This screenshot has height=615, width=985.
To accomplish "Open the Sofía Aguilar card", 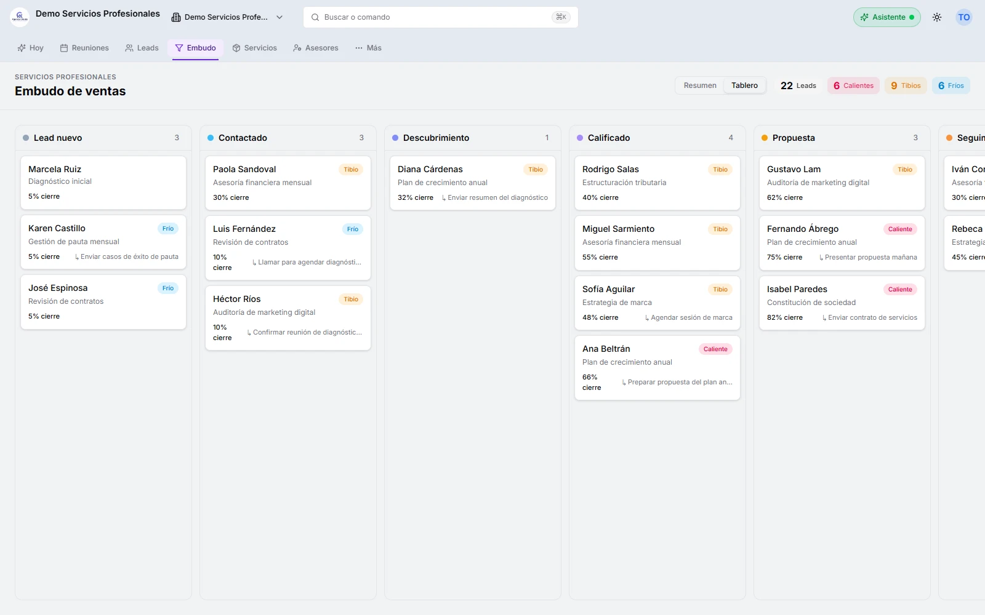I will tap(657, 303).
